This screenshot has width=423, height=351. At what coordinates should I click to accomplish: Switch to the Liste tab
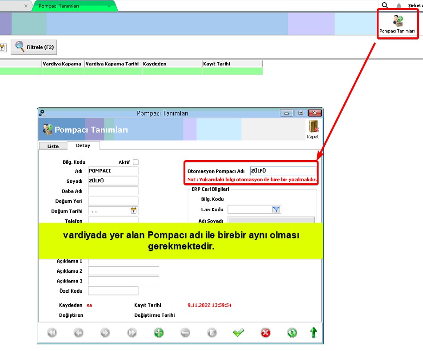(x=53, y=146)
